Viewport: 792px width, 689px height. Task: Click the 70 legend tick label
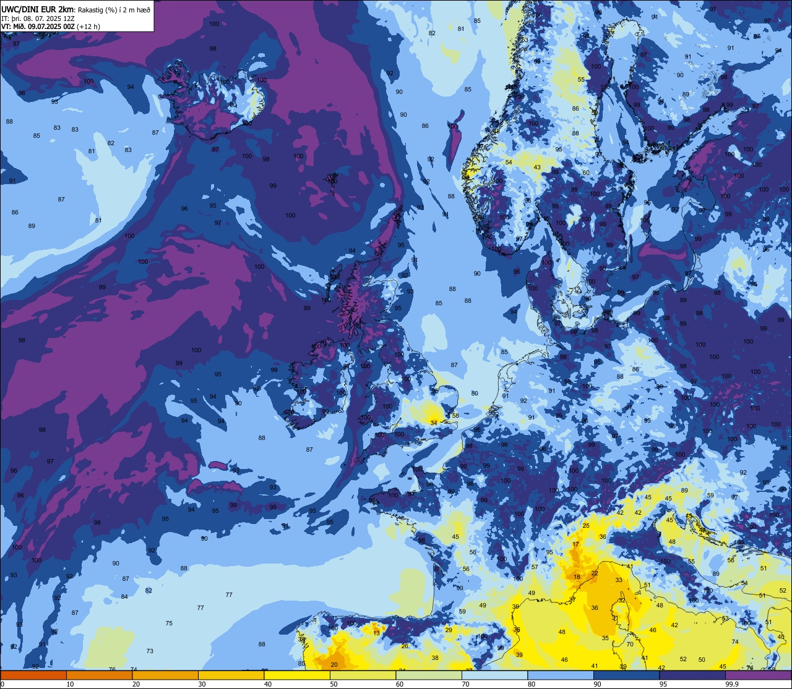coord(467,684)
